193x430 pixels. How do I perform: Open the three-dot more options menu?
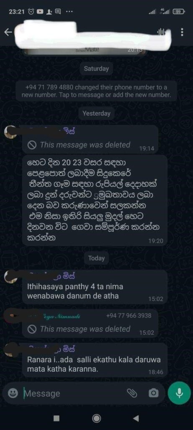point(182,32)
